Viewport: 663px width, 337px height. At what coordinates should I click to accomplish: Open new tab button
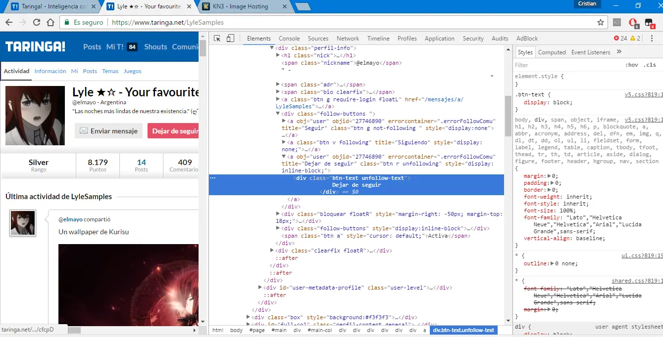point(303,6)
